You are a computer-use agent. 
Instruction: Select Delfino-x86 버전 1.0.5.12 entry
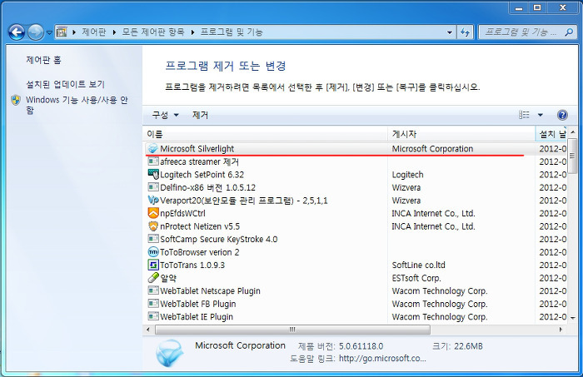click(x=208, y=187)
